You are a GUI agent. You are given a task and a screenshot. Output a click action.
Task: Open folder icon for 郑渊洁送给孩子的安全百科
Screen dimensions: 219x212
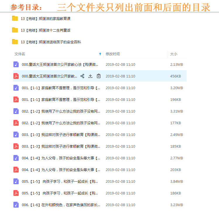point(15,42)
